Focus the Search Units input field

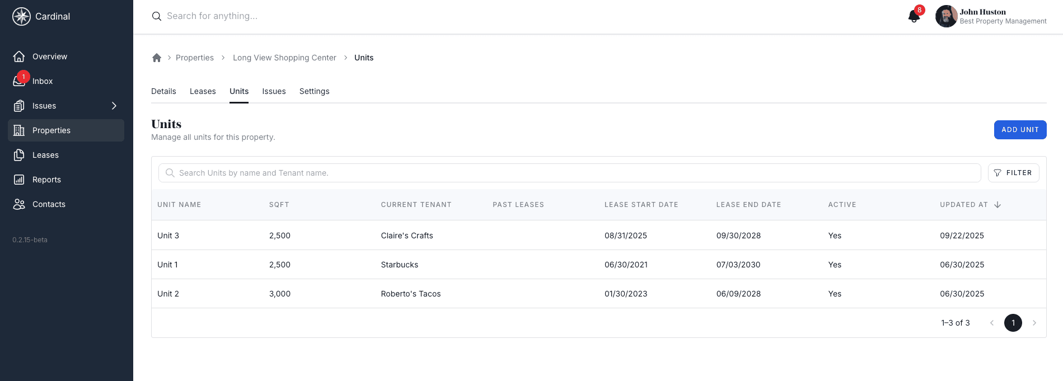pos(570,173)
